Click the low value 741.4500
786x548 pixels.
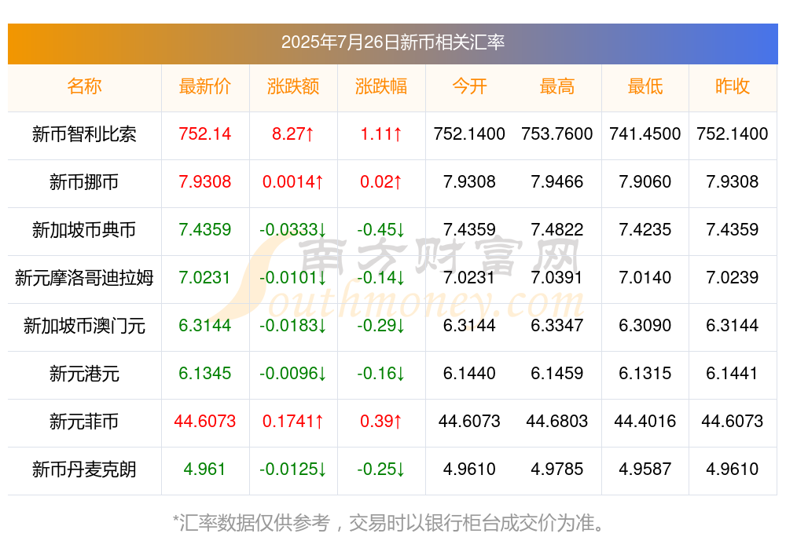[645, 134]
